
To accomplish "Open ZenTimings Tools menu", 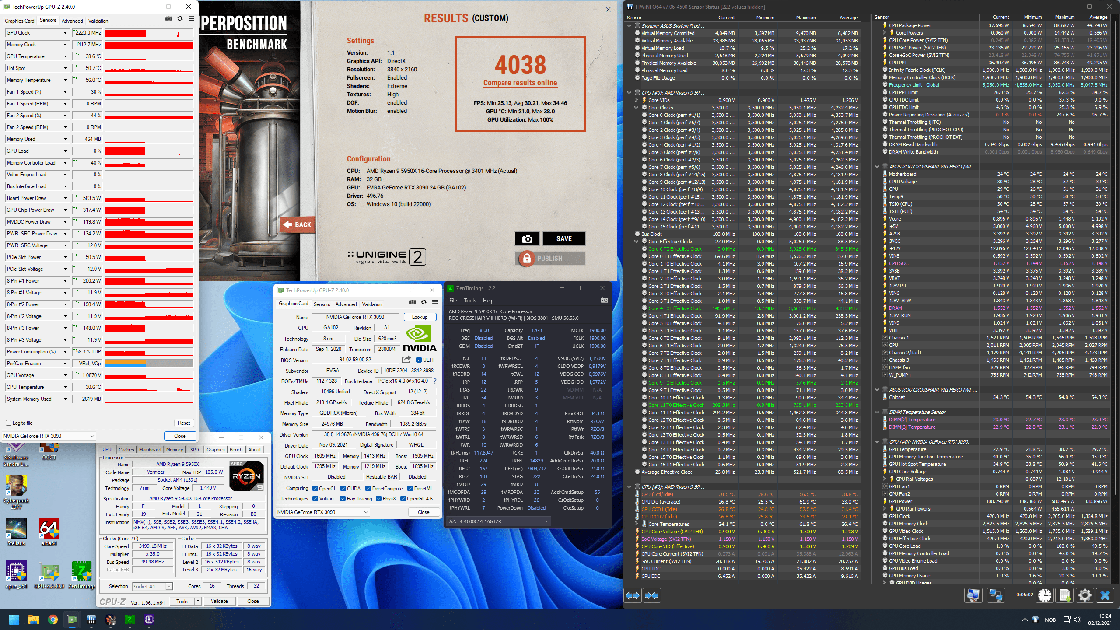I will [x=469, y=301].
